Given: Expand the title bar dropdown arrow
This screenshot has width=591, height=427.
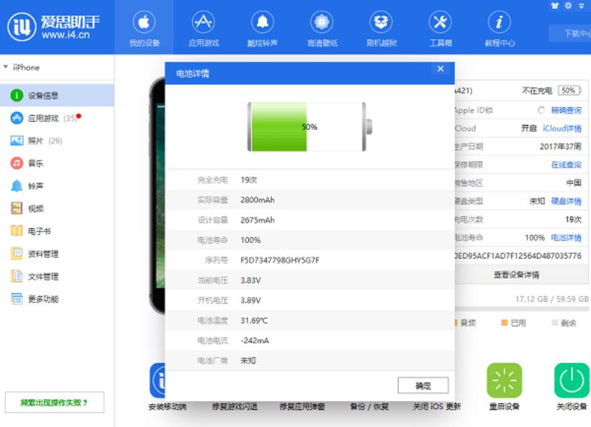Looking at the screenshot, I should 581,6.
